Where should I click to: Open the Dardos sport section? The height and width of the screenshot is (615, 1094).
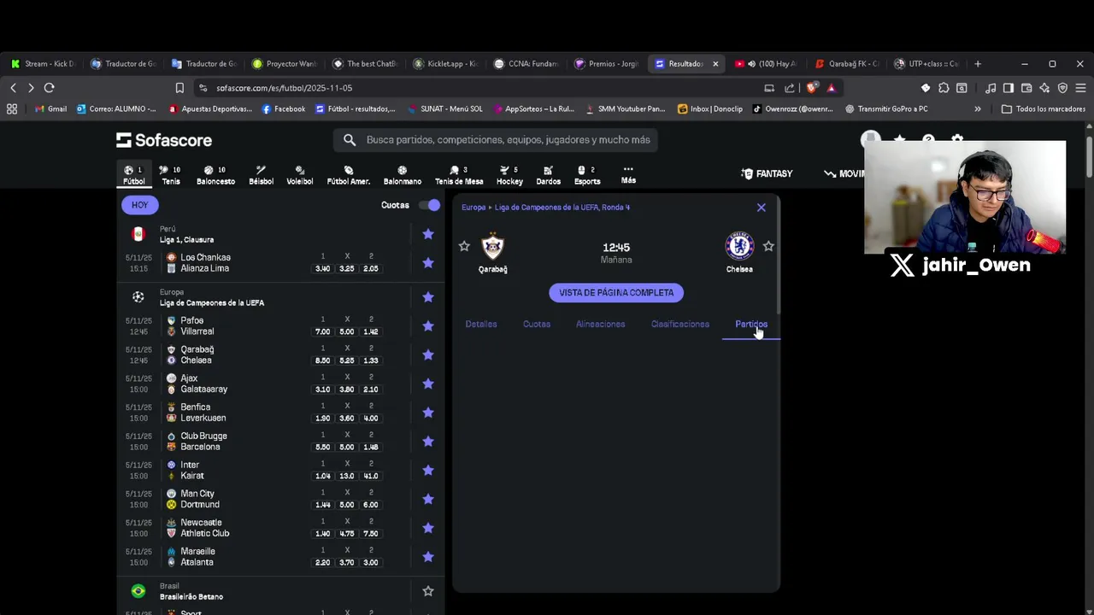click(548, 174)
